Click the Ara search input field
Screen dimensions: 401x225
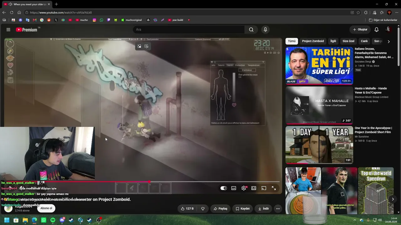click(189, 29)
